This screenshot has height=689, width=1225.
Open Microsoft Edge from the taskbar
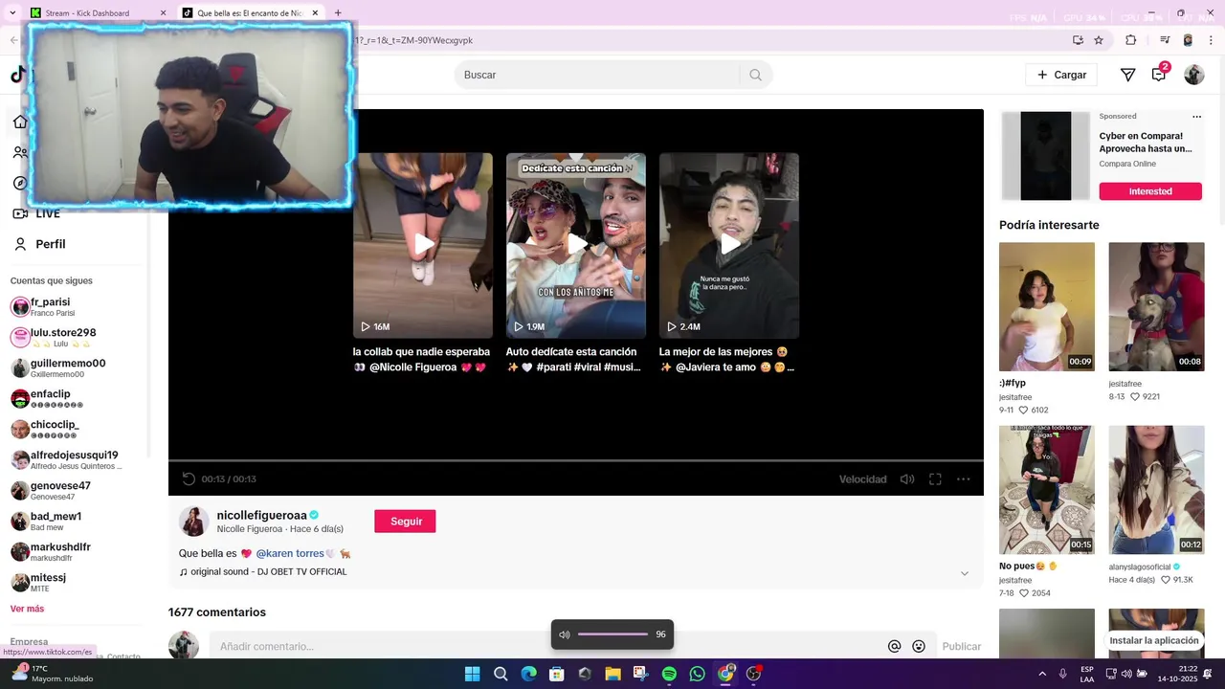click(x=528, y=674)
